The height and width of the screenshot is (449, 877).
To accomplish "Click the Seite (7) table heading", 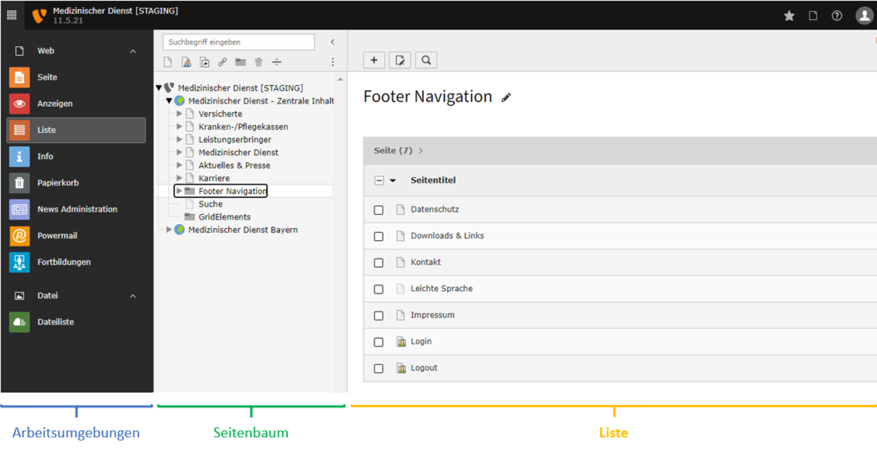I will click(x=393, y=151).
